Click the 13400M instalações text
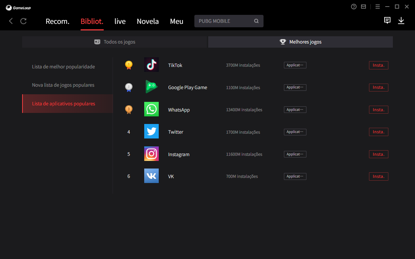Screen dimensions: 415x259 (244, 110)
